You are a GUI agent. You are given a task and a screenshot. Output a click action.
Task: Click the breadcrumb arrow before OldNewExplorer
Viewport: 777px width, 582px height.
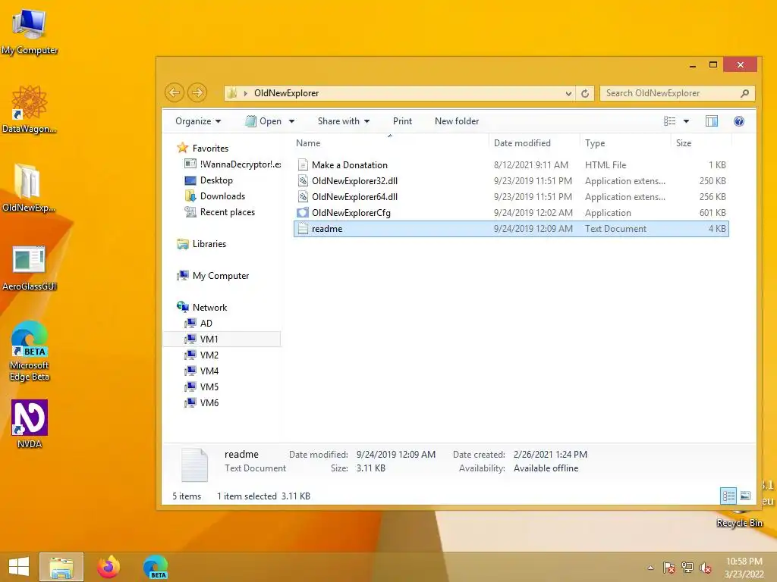coord(245,93)
